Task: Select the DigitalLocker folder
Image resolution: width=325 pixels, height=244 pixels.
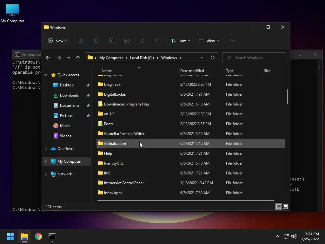Action: pyautogui.click(x=190, y=94)
